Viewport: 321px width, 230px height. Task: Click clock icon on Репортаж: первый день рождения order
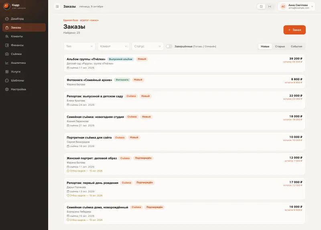click(68, 196)
